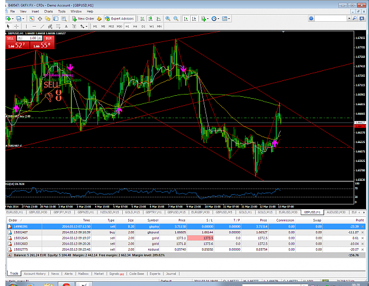Expand the Profiles dropdown arrow

(23, 18)
